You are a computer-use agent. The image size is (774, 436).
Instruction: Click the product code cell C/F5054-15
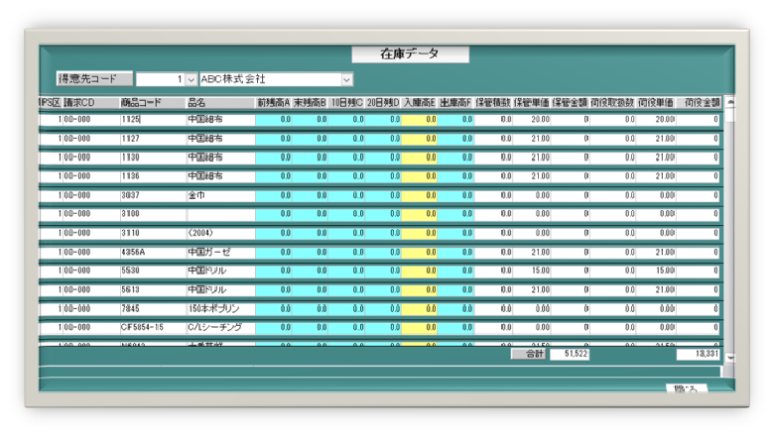coord(151,327)
